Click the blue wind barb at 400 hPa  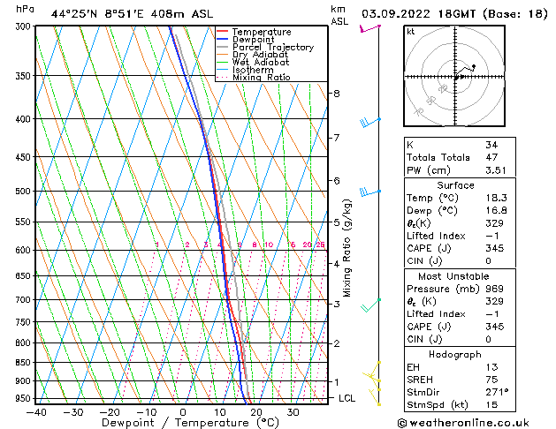point(369,123)
